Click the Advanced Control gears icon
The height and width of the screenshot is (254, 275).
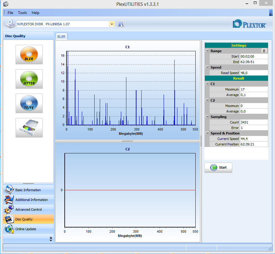(9, 209)
